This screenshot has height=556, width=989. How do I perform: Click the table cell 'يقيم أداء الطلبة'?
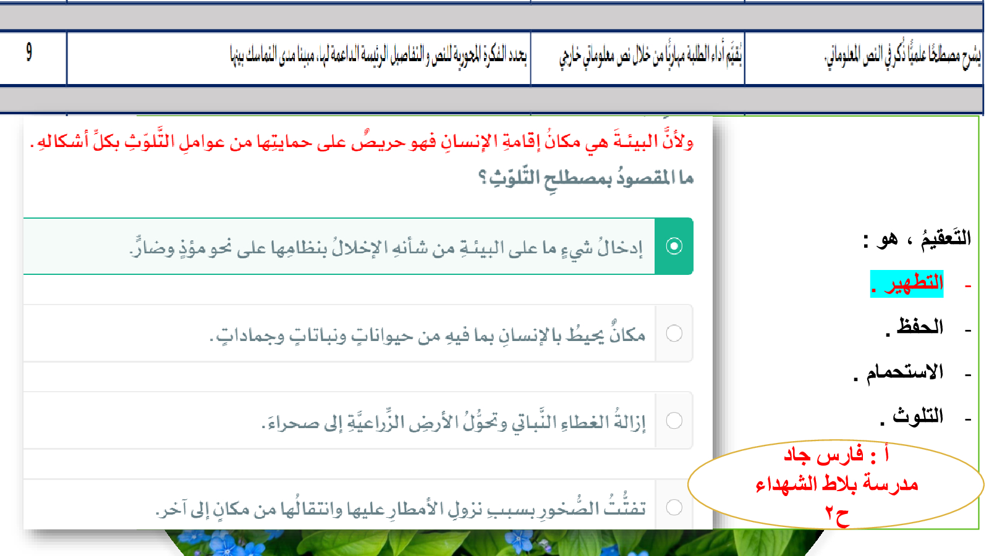pos(650,57)
